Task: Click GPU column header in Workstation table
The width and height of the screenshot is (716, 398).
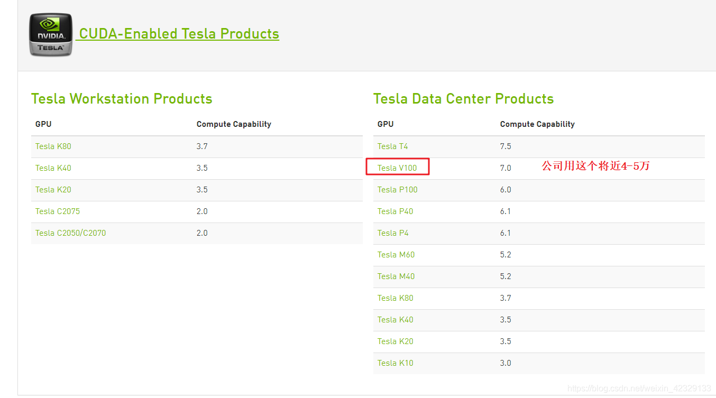Action: click(43, 124)
